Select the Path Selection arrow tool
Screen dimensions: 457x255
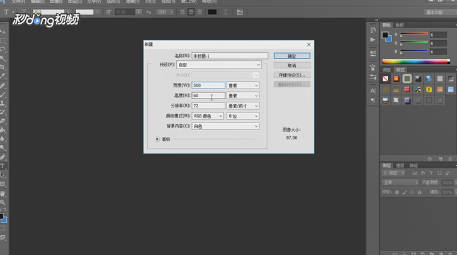(x=3, y=175)
